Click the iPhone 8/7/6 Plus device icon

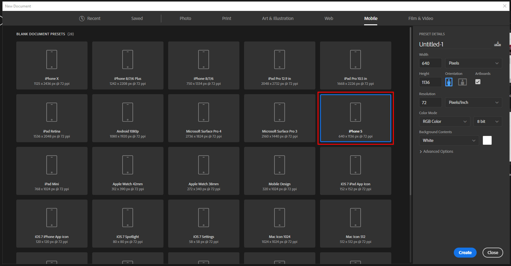[x=128, y=59]
